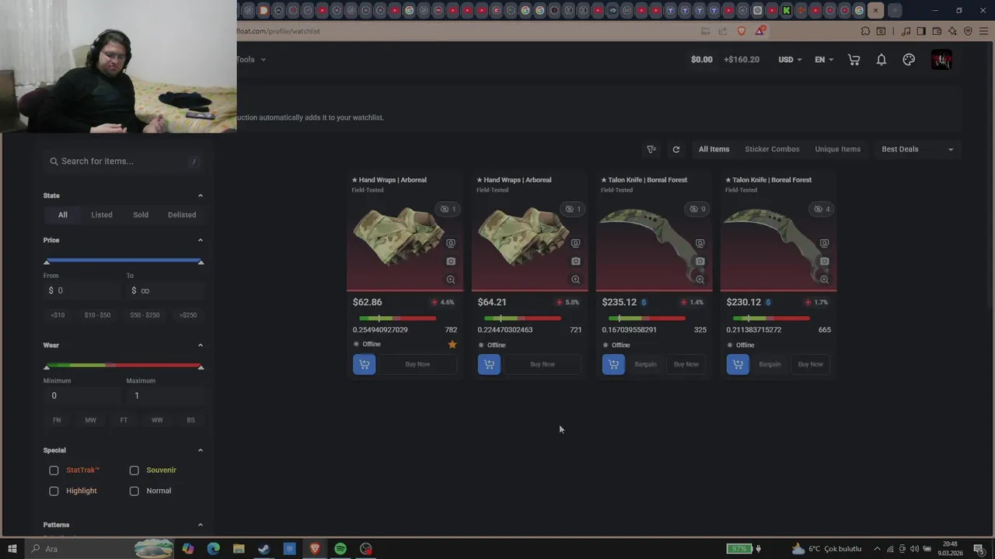Select the Listed state tab
Image resolution: width=995 pixels, height=559 pixels.
click(x=102, y=215)
